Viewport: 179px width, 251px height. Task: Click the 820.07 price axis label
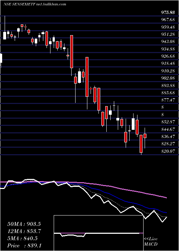pos(168,151)
